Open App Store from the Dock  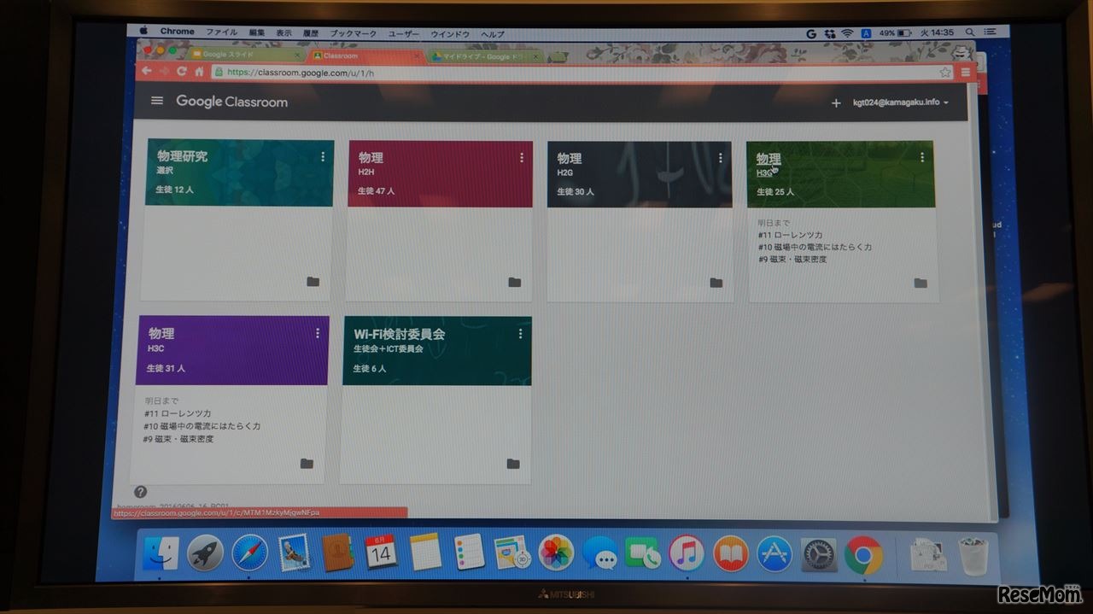pyautogui.click(x=775, y=554)
